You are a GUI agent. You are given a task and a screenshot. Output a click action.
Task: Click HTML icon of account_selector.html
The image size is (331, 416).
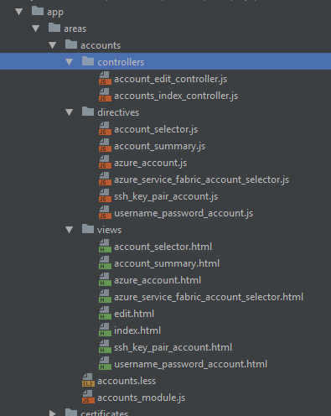pos(105,246)
